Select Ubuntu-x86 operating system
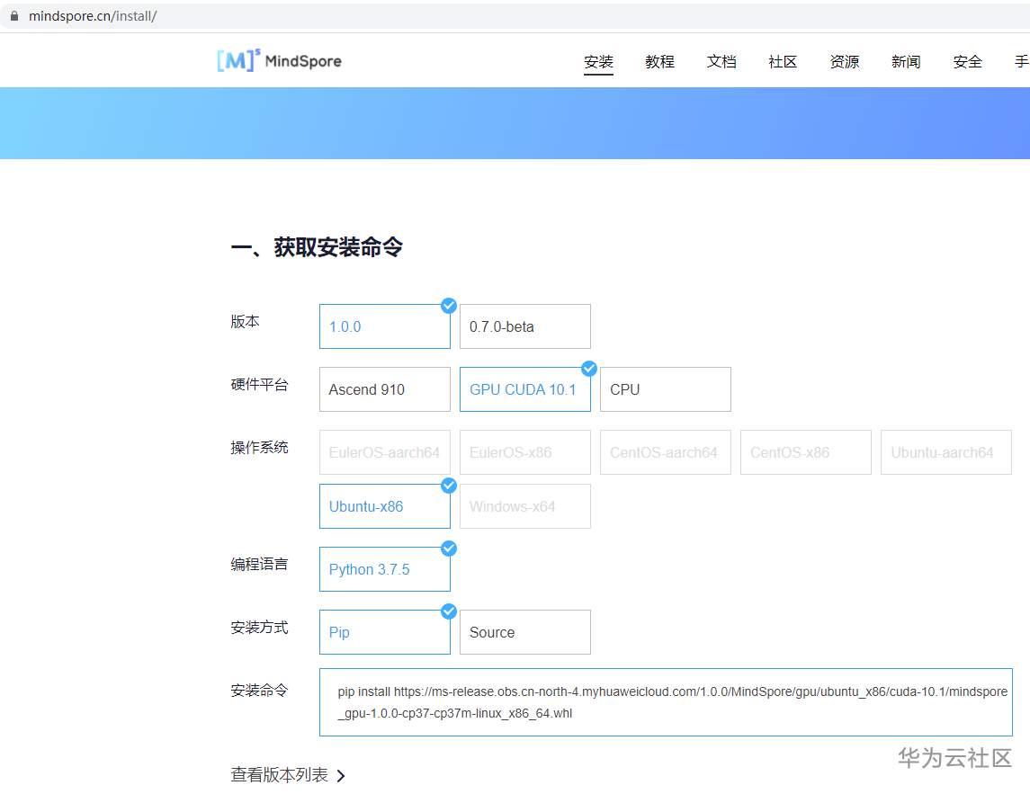Viewport: 1030px width, 794px height. click(x=385, y=506)
